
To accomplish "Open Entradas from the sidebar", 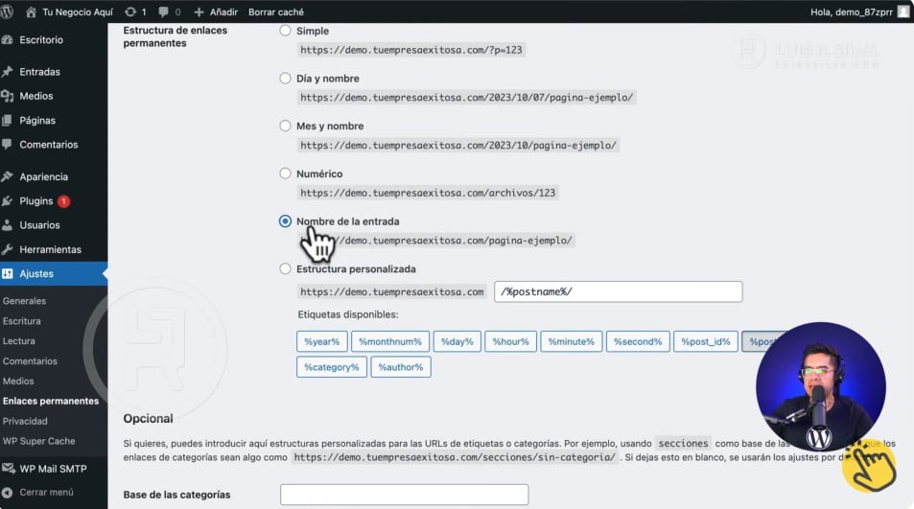I will 39,72.
